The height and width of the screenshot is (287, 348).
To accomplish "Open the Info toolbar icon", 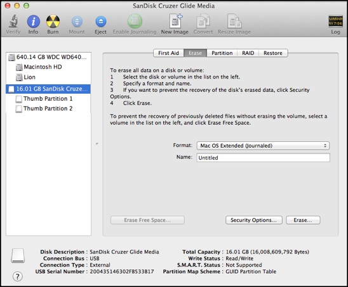I will click(x=33, y=22).
